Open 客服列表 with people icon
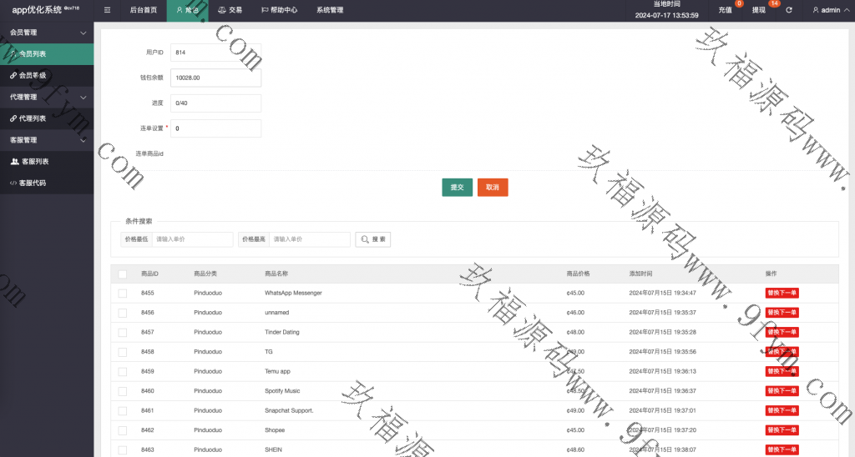Screen dimensions: 855x457 click(x=33, y=162)
